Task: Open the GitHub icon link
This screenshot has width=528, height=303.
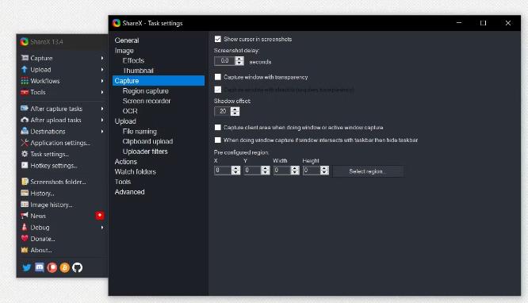Action: coord(77,267)
